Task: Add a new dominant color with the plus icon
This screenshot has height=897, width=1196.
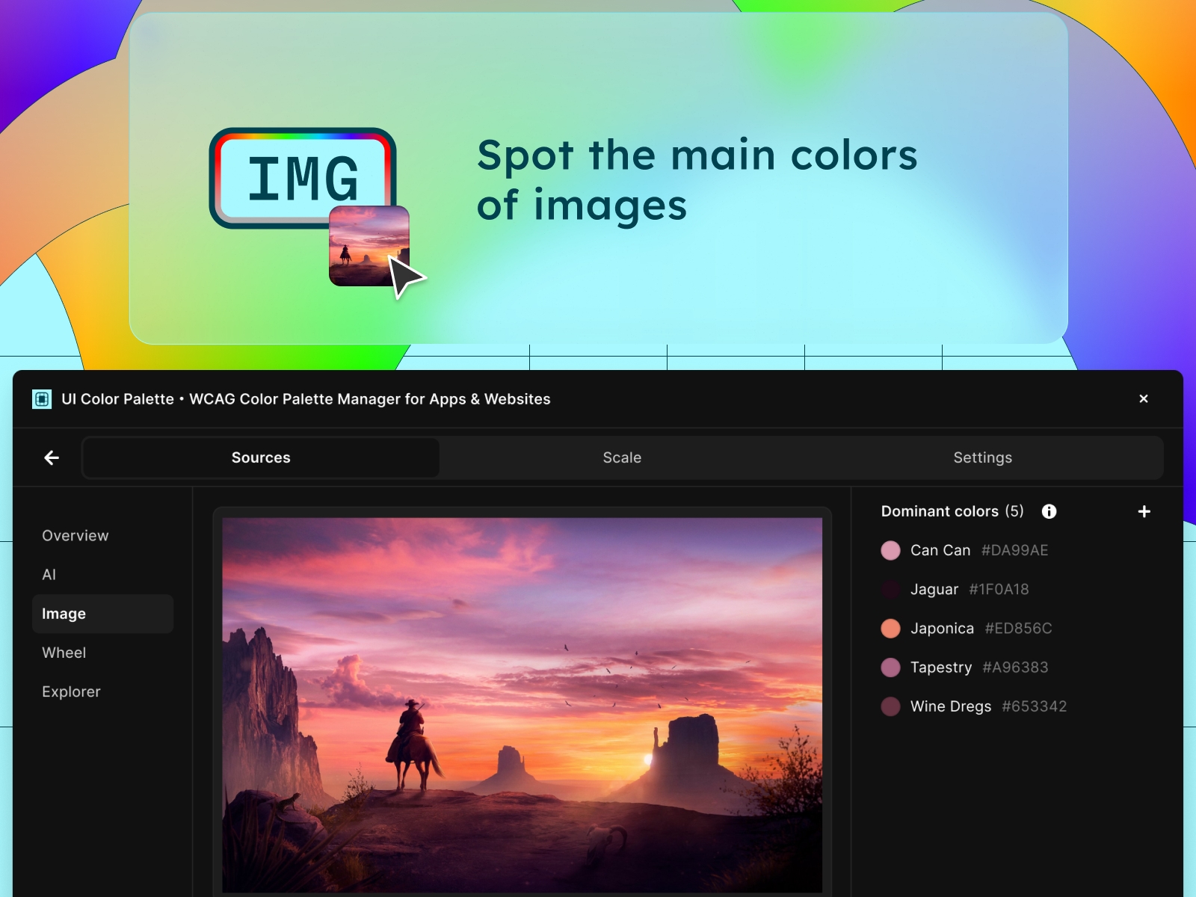Action: point(1144,511)
